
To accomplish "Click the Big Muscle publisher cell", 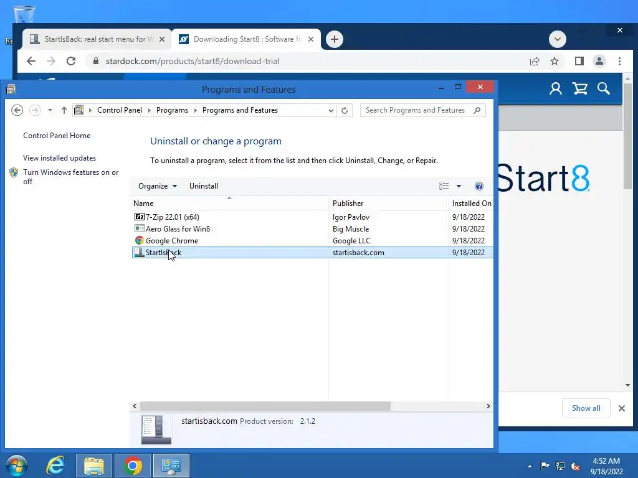I will pos(351,229).
